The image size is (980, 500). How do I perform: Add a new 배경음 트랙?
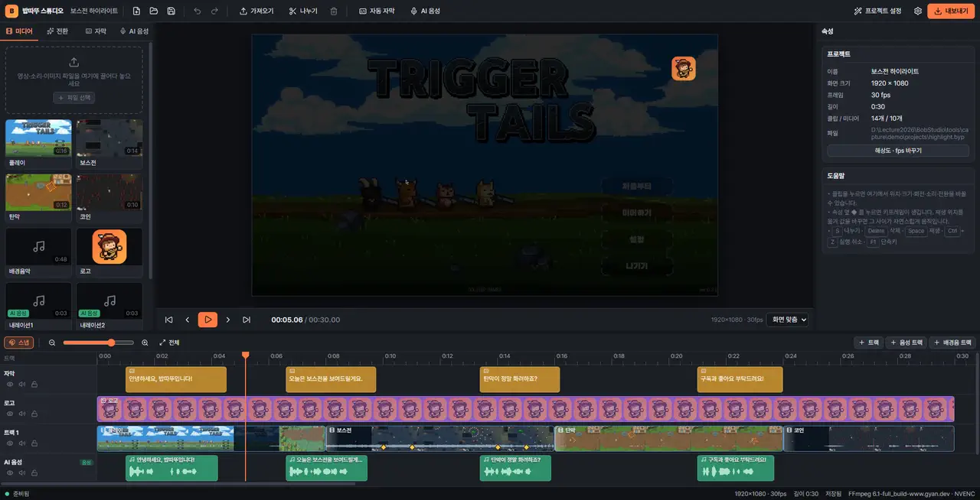pos(953,343)
